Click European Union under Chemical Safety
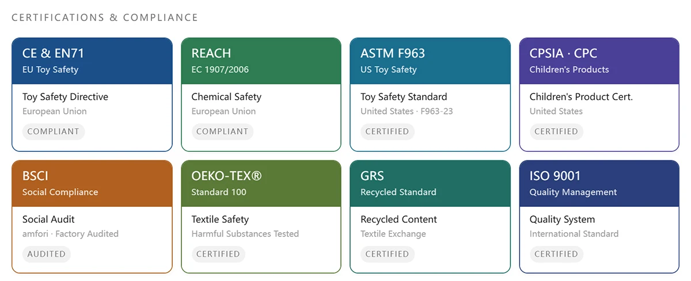The height and width of the screenshot is (281, 691). (223, 111)
